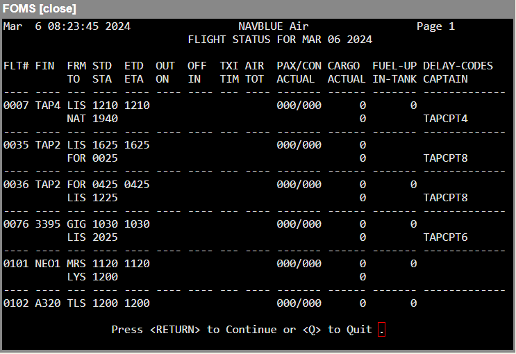Image resolution: width=516 pixels, height=354 pixels.
Task: Click the cursor after 'to Quit' prompt
Action: (x=381, y=329)
